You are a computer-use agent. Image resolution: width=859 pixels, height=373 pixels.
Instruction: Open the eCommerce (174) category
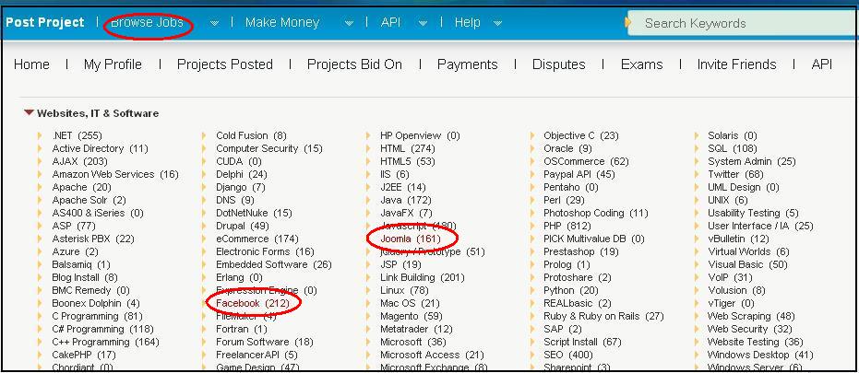point(257,239)
